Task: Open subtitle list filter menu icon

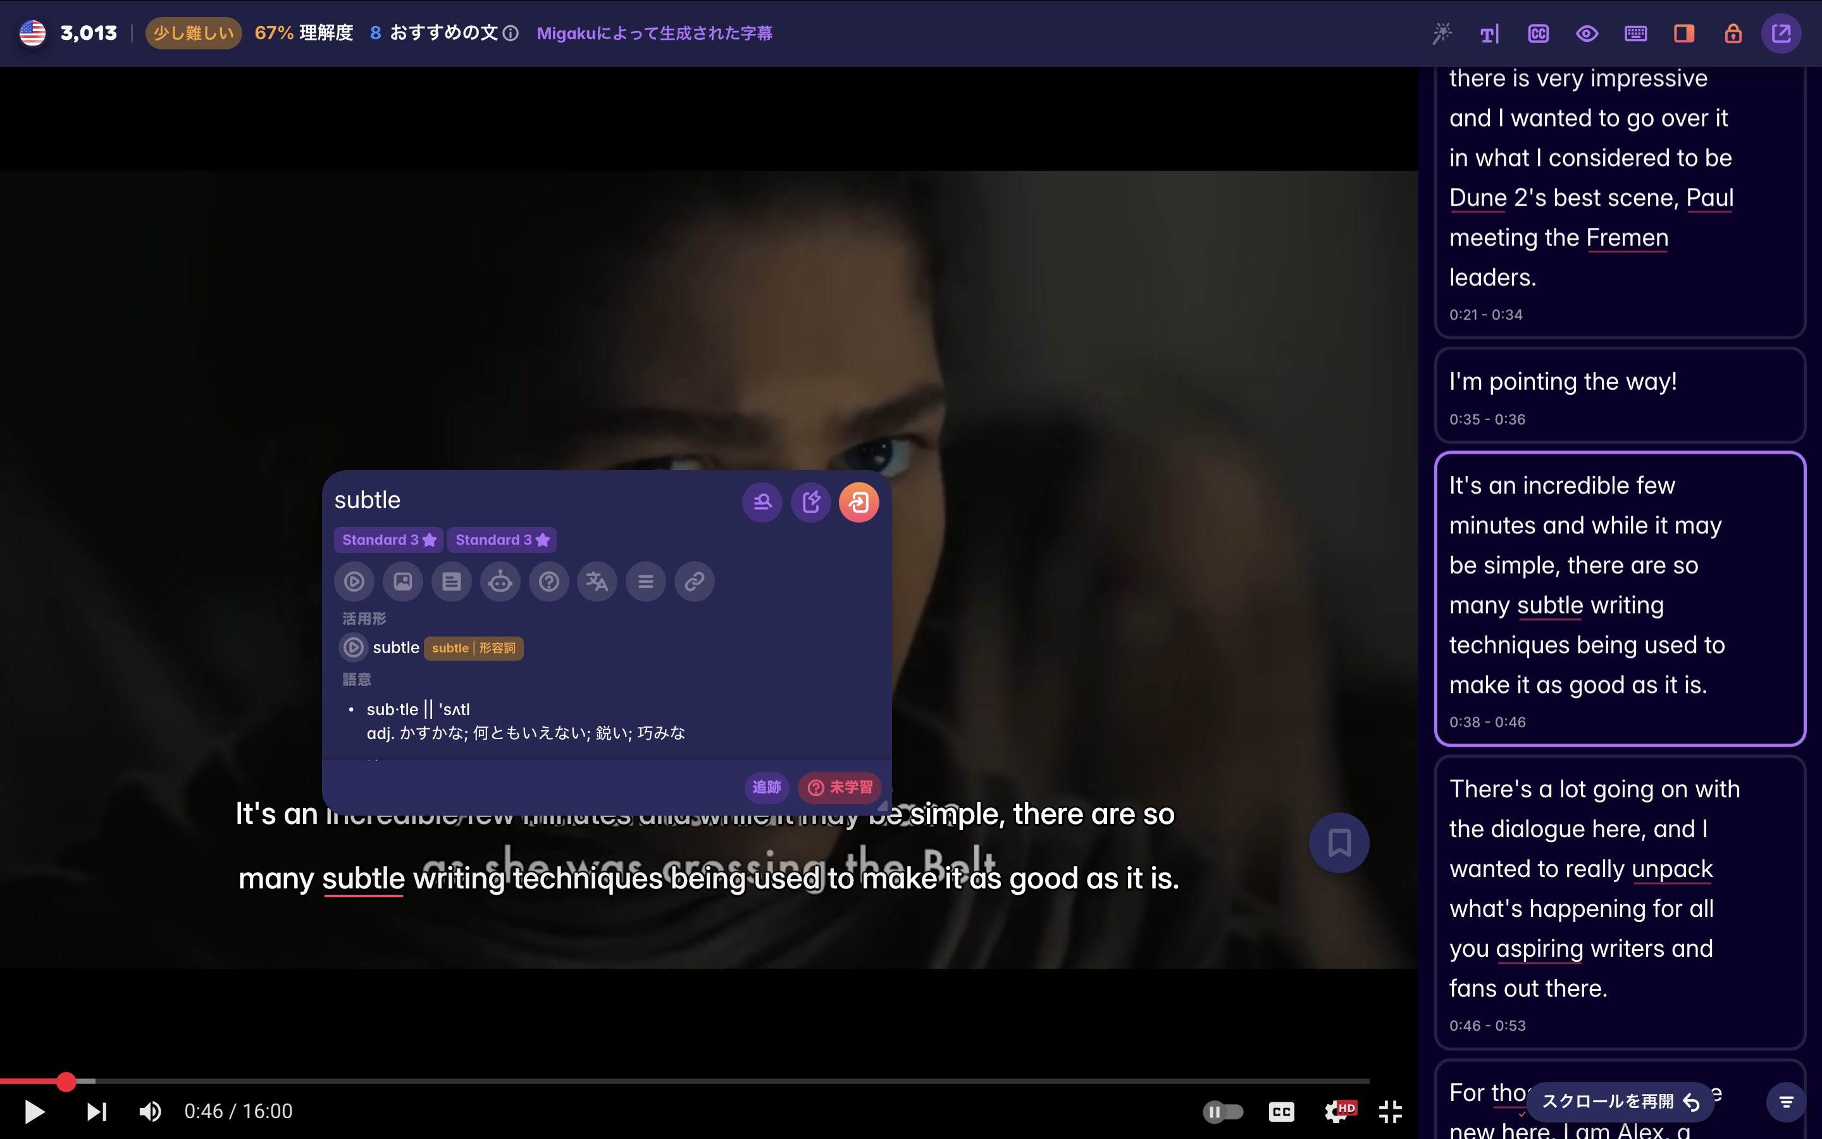Action: click(x=1786, y=1102)
